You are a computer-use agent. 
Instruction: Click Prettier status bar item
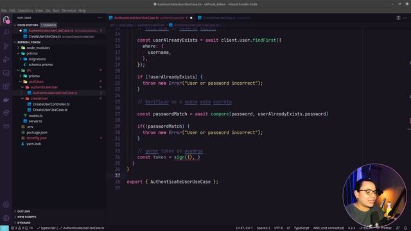tap(385, 228)
